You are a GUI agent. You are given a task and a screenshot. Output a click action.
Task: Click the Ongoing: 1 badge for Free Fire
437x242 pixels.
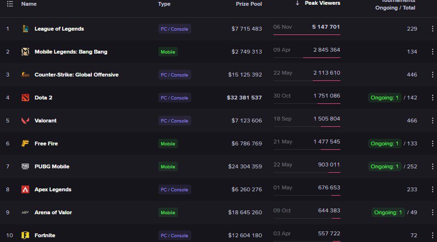(x=384, y=143)
